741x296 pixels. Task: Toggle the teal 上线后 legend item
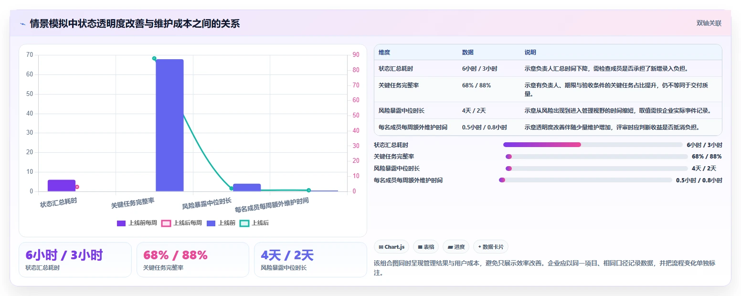254,223
